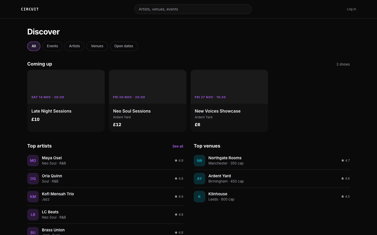
Task: Focus the Artists, venues, events search box
Action: coord(193,9)
